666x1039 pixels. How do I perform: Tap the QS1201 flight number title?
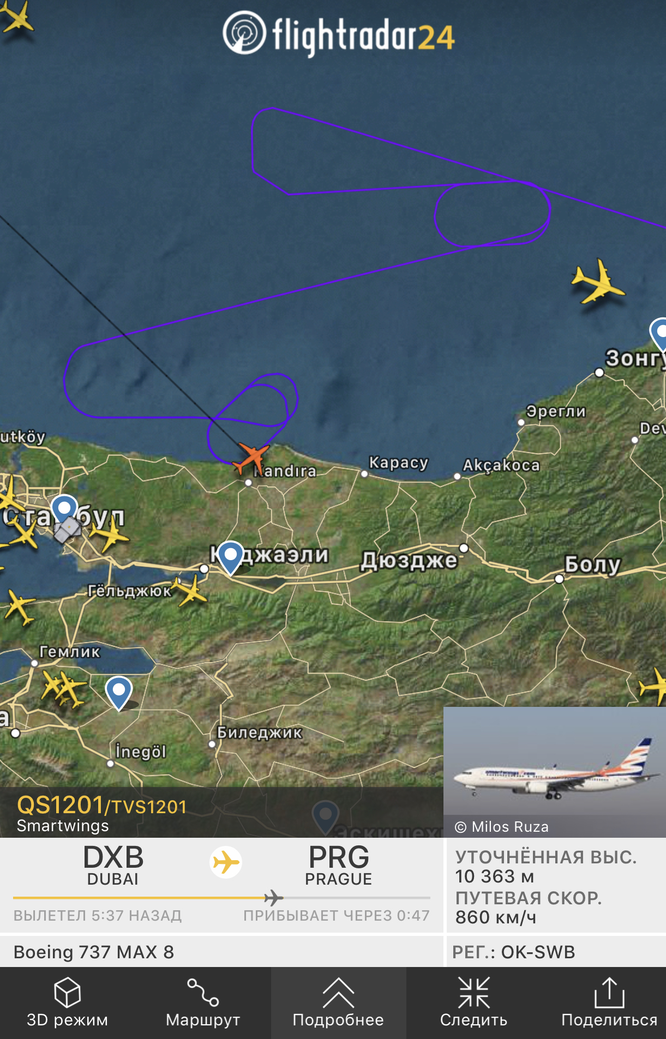(x=60, y=805)
